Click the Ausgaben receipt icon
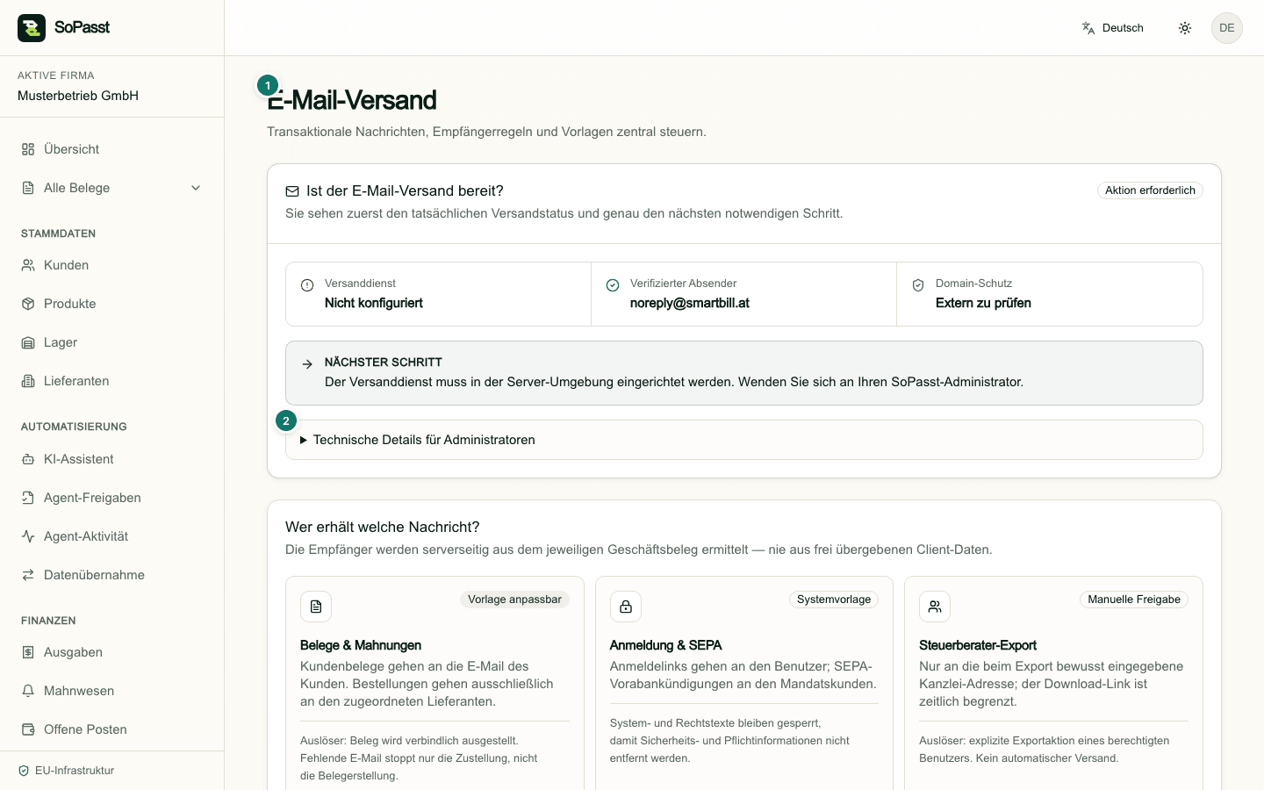 coord(28,652)
